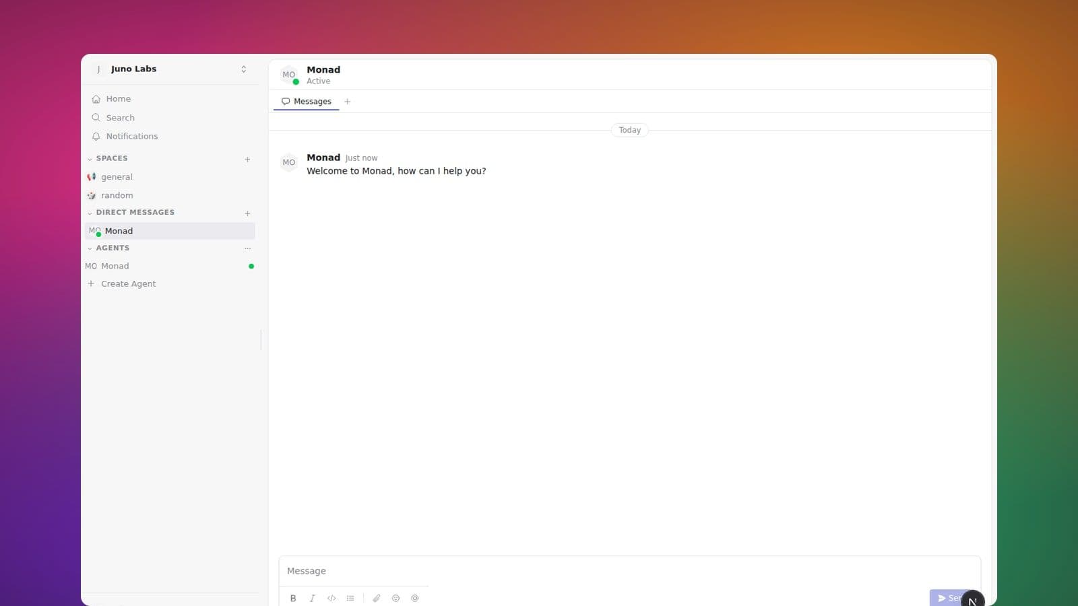Open the emoji picker
The width and height of the screenshot is (1078, 606).
point(395,598)
